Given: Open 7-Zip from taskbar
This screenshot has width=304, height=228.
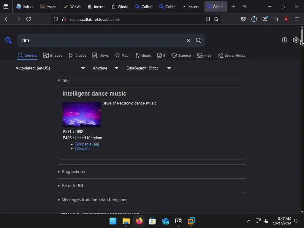Looking at the screenshot, I should [178, 221].
